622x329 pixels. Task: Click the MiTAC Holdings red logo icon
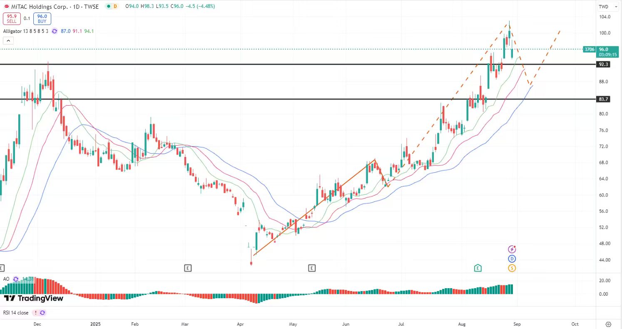click(x=6, y=6)
